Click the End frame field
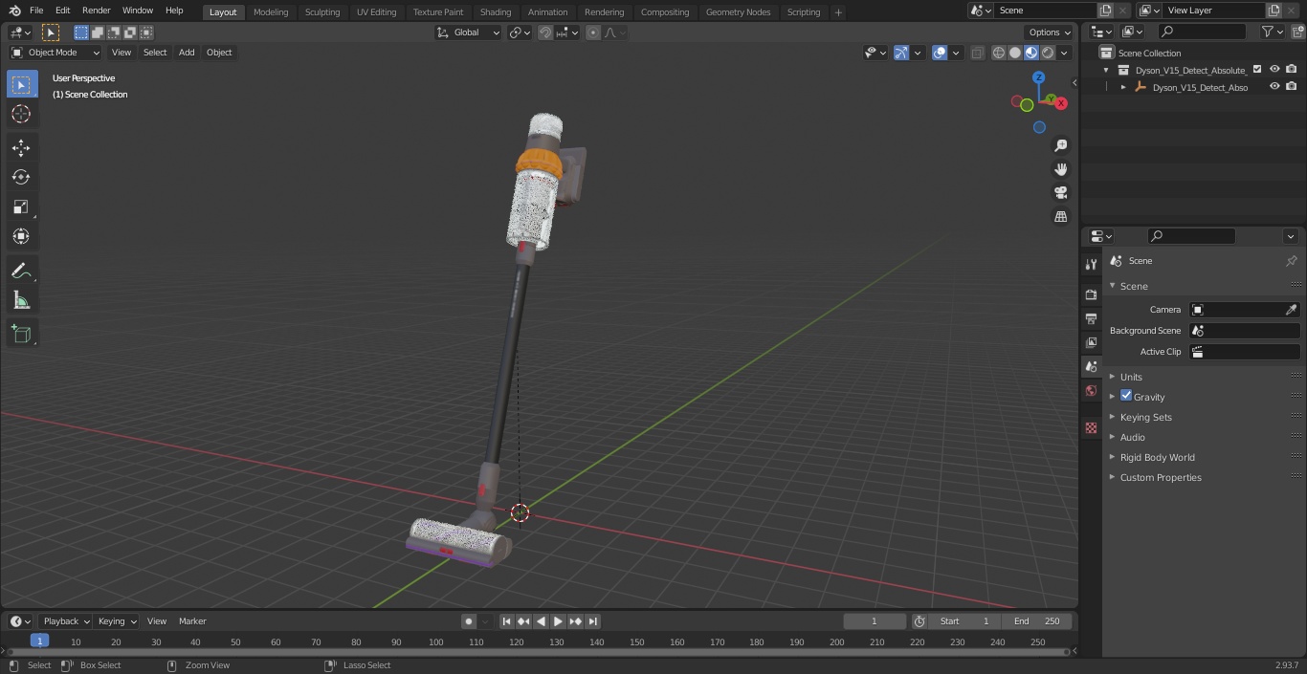The width and height of the screenshot is (1307, 674). [x=1037, y=621]
